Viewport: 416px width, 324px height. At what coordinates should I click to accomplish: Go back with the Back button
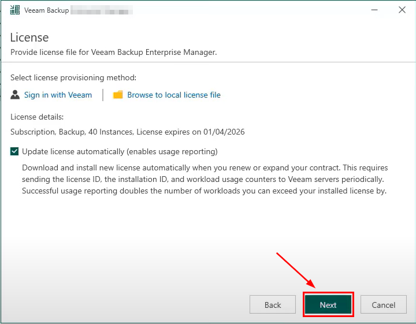tap(273, 304)
